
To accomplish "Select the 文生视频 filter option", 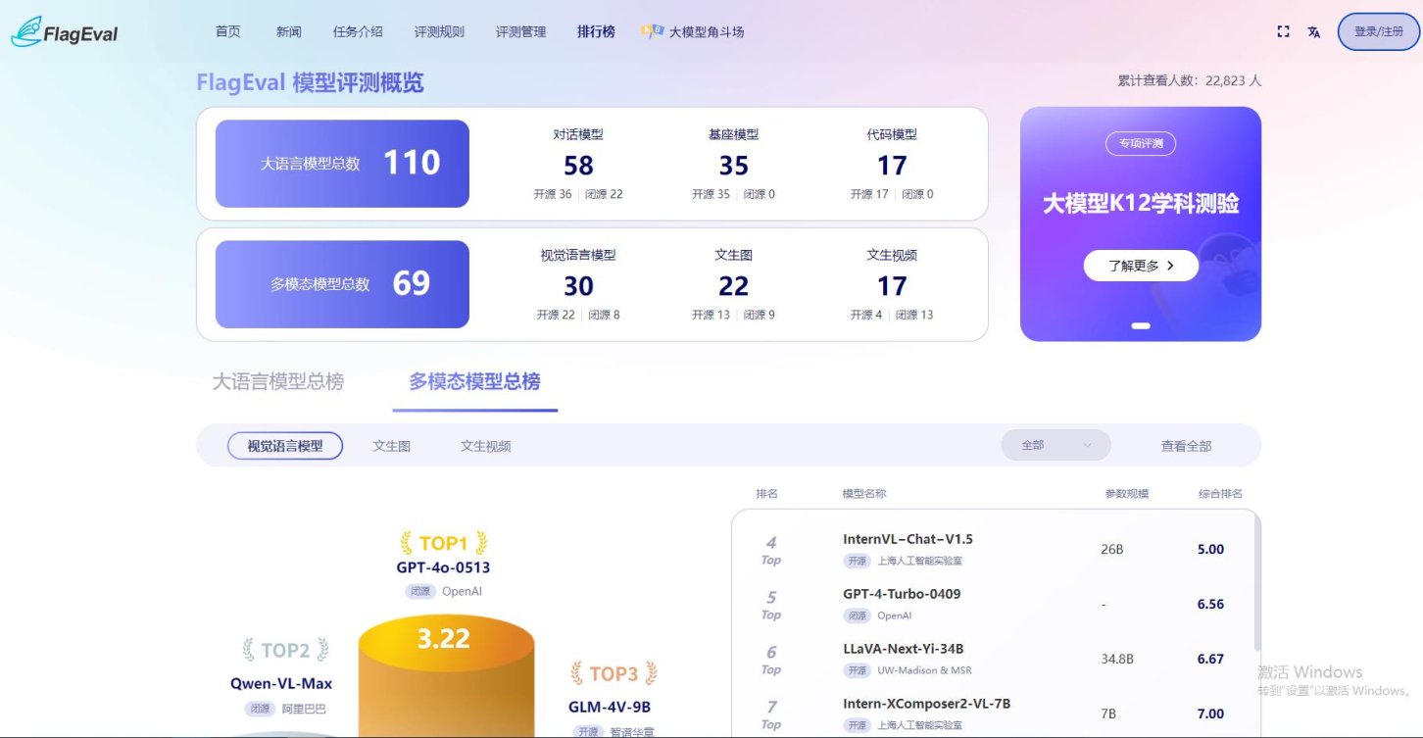I will (484, 445).
